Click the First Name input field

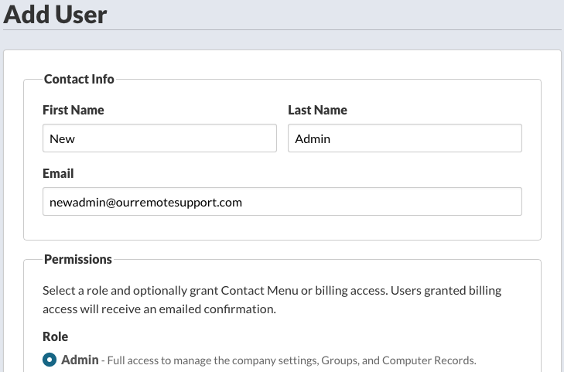159,138
